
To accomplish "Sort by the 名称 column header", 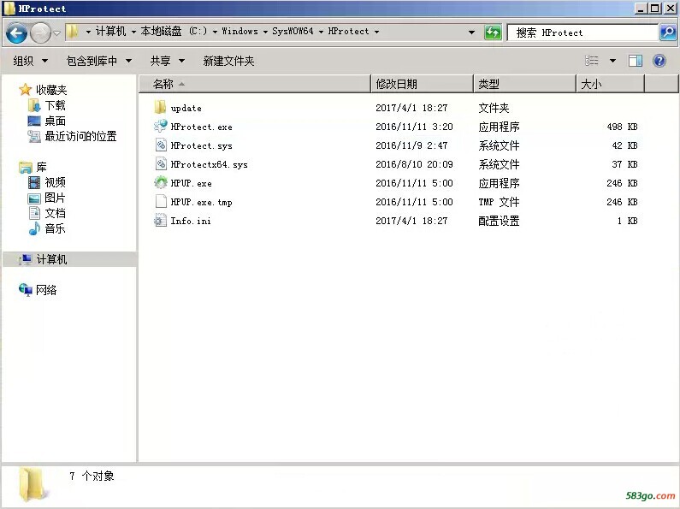I will tap(256, 84).
